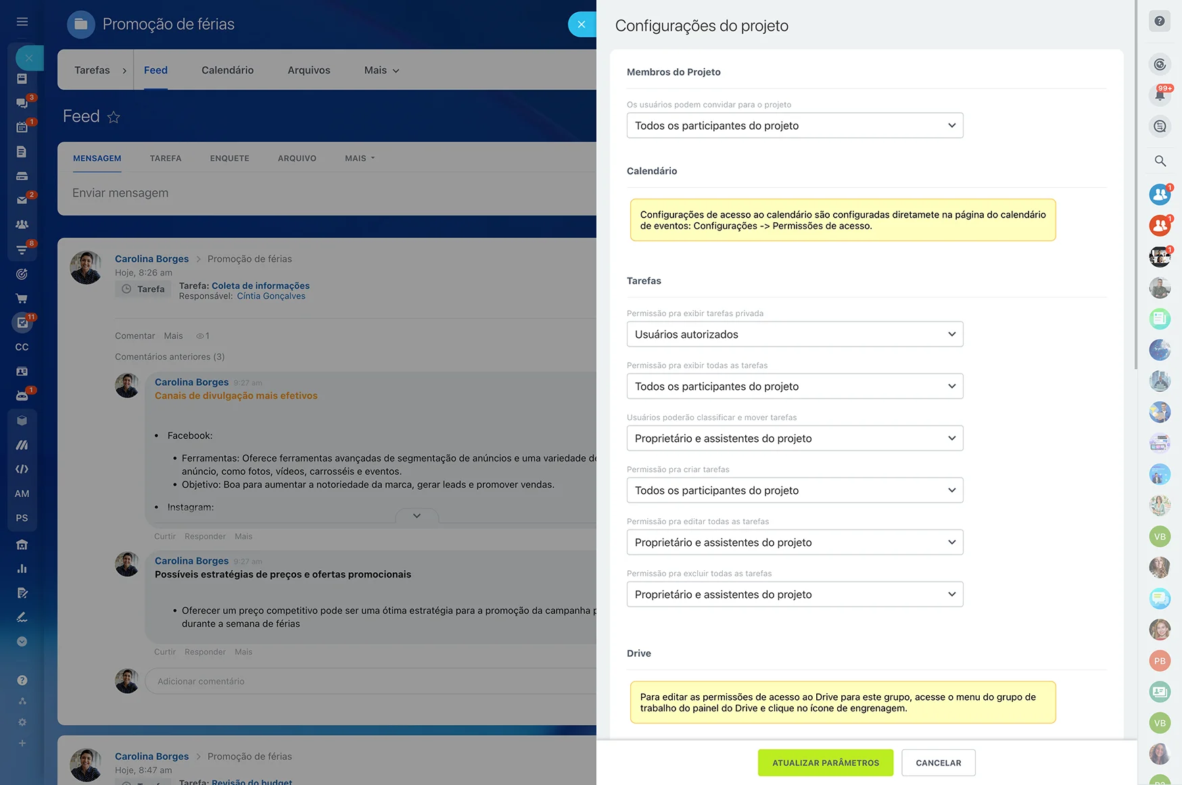Click the VB user avatar in right sidebar

coord(1160,536)
